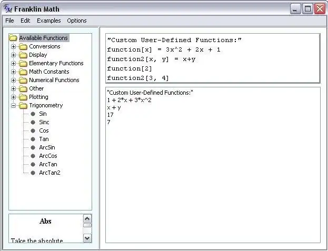Expand the Plotting folder node
This screenshot has height=251, width=328.
click(x=13, y=97)
